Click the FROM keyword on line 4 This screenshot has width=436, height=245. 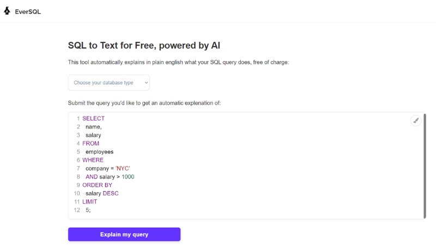[90, 143]
